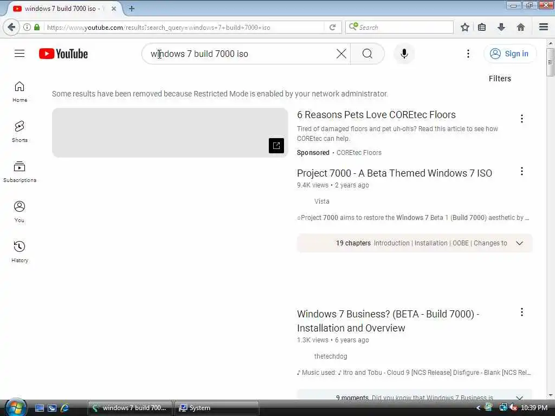Open the browser hamburger menu

point(543,27)
